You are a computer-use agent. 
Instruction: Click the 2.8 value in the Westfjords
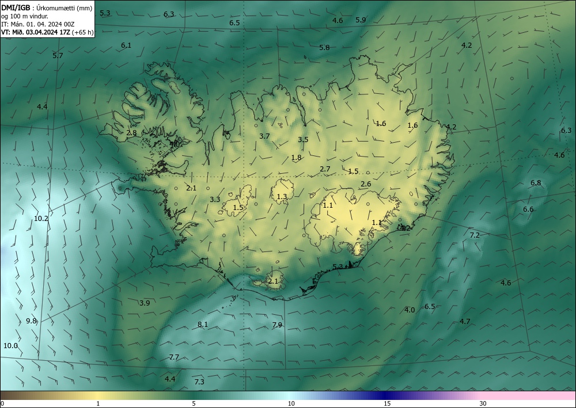(131, 133)
